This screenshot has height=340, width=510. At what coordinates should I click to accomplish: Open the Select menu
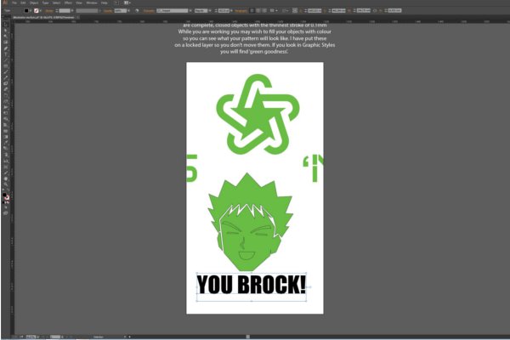(x=57, y=3)
